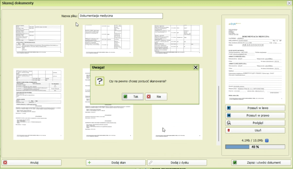Click the question mark icon in the Uwaga dialog
The height and width of the screenshot is (169, 293).
click(x=101, y=81)
